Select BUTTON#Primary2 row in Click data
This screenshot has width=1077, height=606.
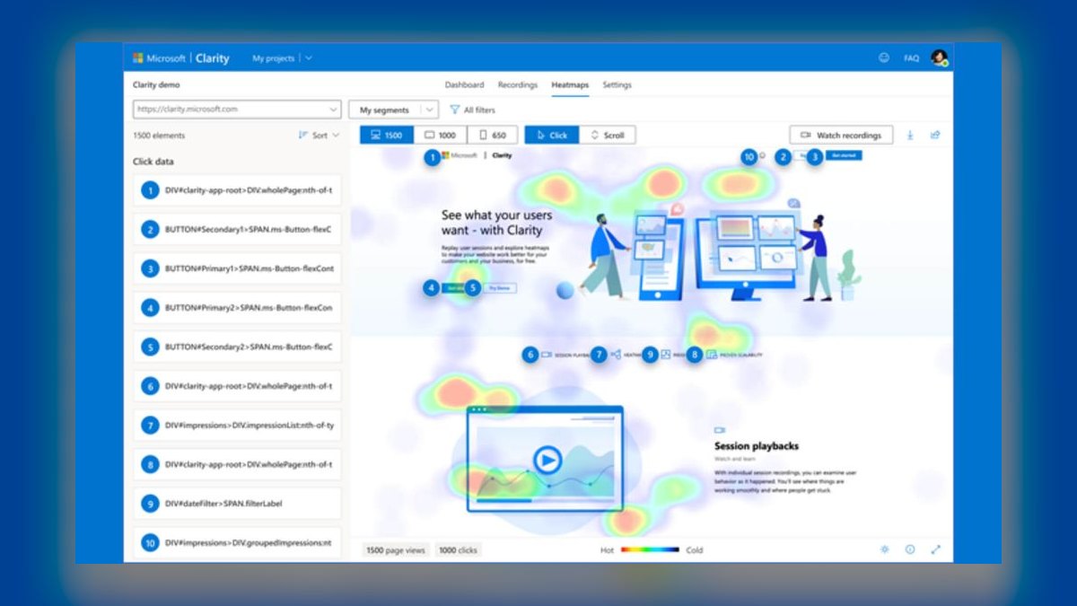[x=237, y=308]
